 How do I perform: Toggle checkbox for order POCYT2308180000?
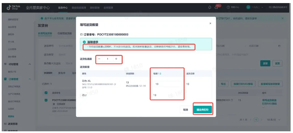pos(46,100)
